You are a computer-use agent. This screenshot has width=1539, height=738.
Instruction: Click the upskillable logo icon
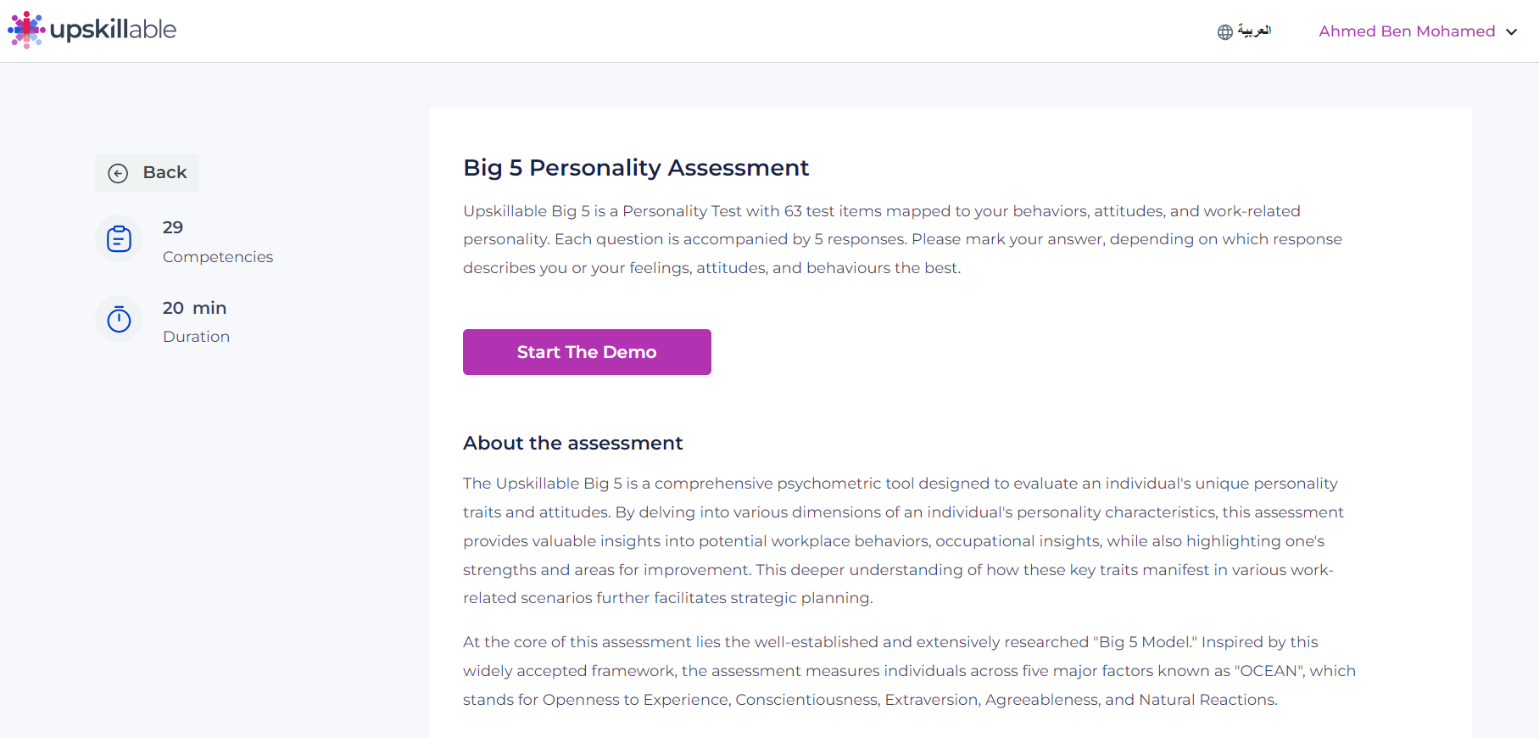pyautogui.click(x=26, y=30)
